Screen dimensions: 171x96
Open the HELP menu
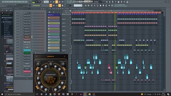[26, 2]
